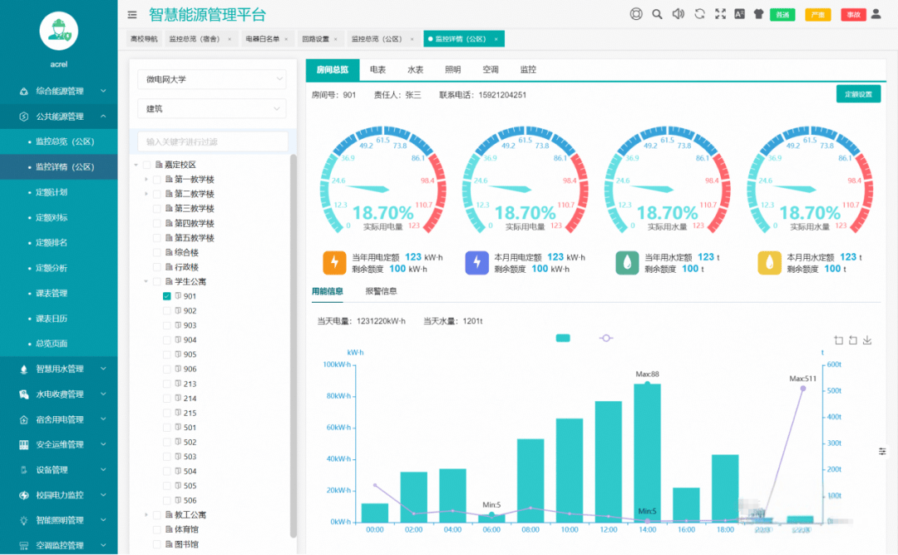Switch to the 电表 tab
This screenshot has height=555, width=898.
[x=377, y=70]
